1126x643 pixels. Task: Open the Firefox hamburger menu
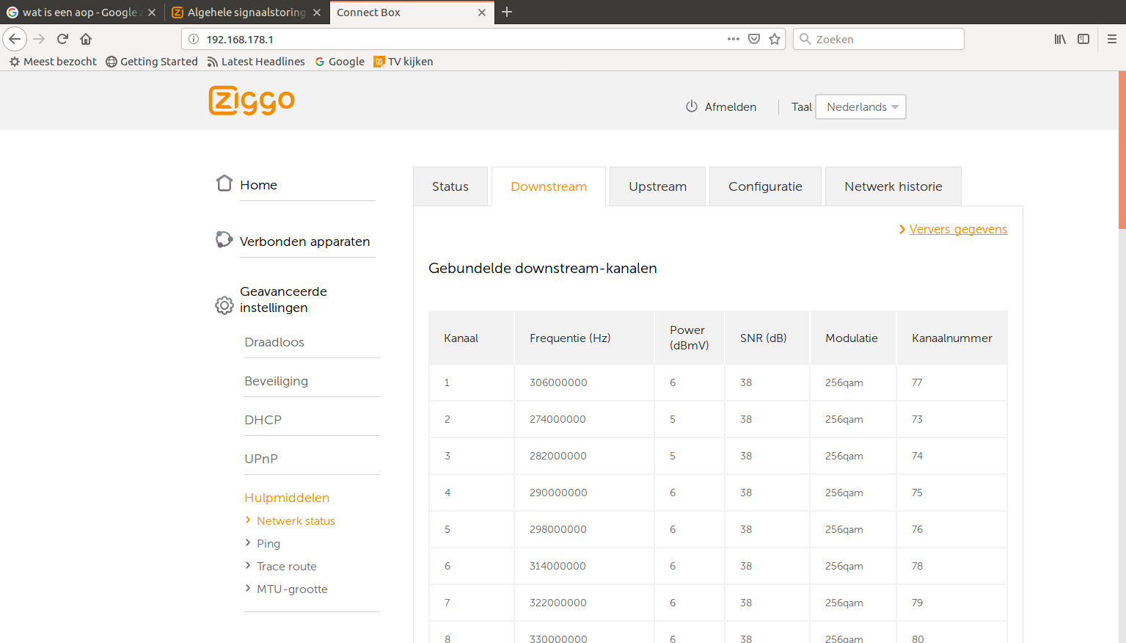[x=1111, y=39]
